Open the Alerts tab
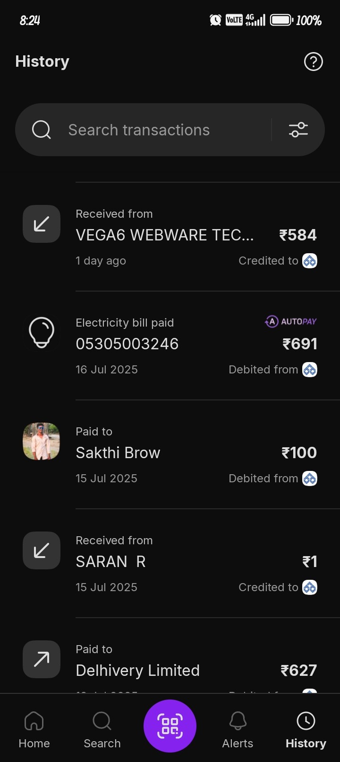The width and height of the screenshot is (340, 762). (238, 730)
